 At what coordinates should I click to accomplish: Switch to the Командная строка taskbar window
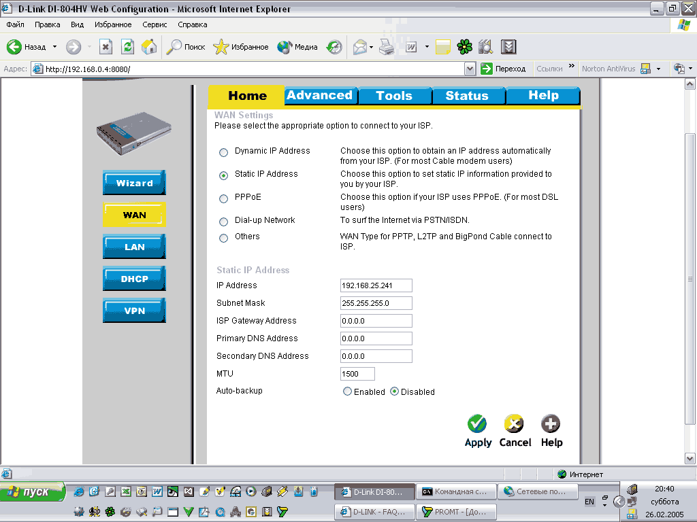(x=455, y=492)
